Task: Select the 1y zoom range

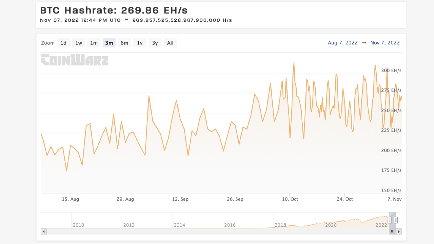Action: 140,43
